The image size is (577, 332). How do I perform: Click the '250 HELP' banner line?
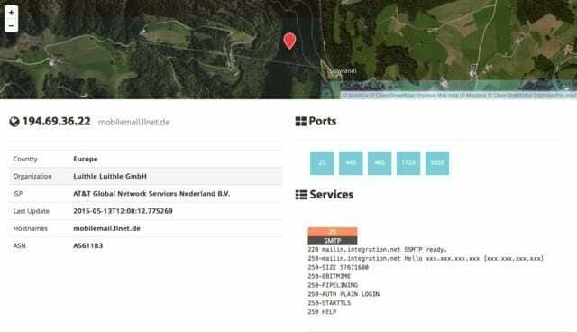tap(322, 312)
